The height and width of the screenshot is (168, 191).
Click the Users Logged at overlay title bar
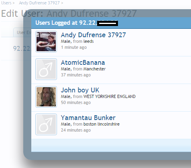111,23
